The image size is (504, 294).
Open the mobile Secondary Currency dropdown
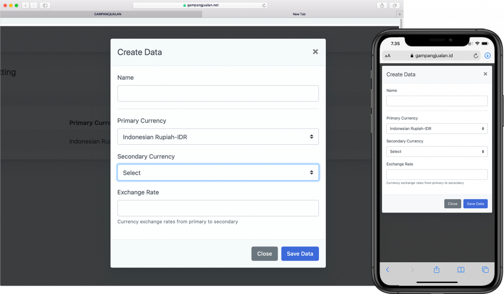pyautogui.click(x=437, y=152)
